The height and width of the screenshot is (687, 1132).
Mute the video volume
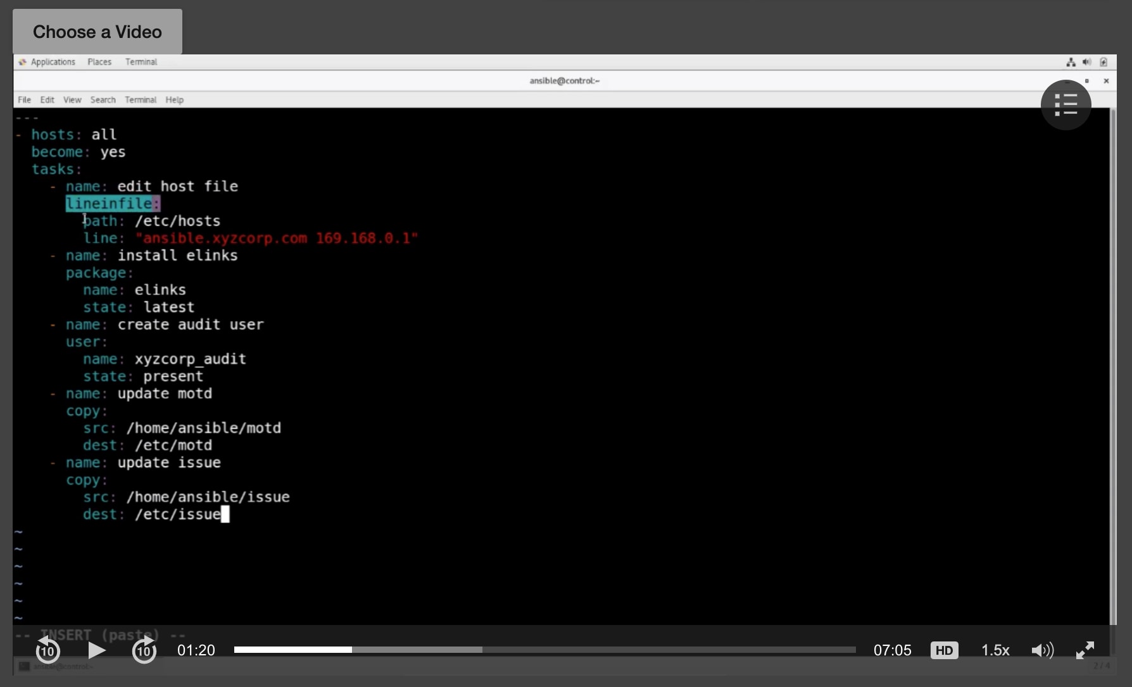tap(1042, 650)
